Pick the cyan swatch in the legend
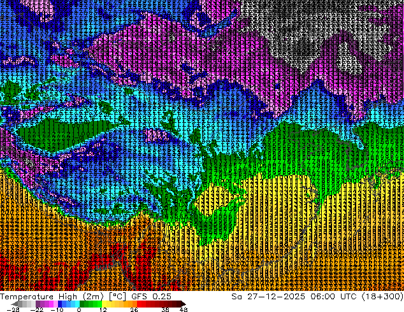This screenshot has height=312, width=404. coord(77,304)
